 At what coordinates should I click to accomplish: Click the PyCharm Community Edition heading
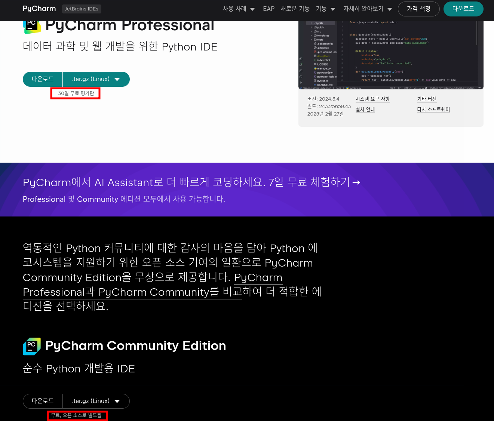click(x=135, y=346)
